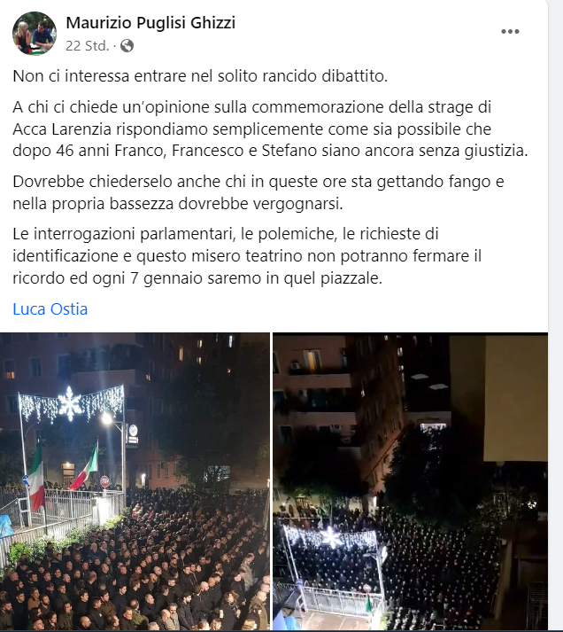The image size is (563, 632).
Task: Click the lit balcony window in right photo
Action: tap(312, 360)
